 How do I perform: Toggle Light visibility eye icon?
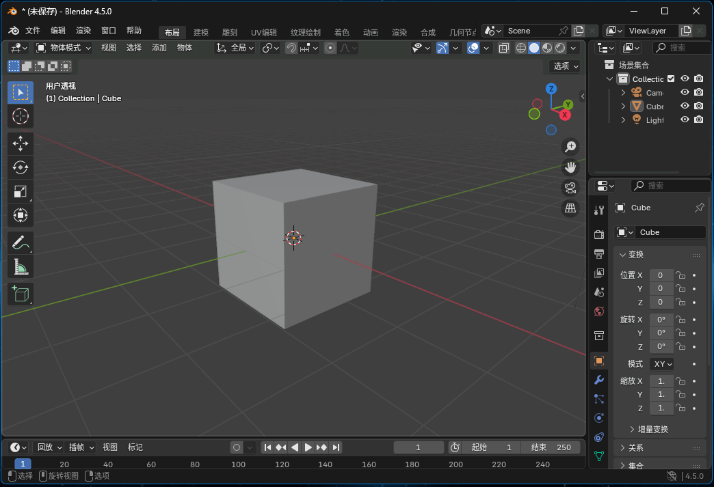[685, 120]
